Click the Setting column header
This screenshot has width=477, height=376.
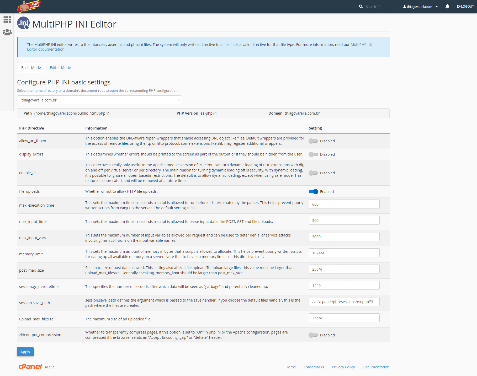[315, 128]
